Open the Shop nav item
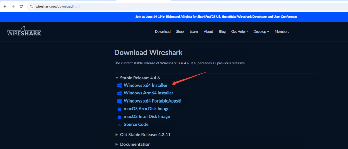This screenshot has height=149, width=348. 180,32
